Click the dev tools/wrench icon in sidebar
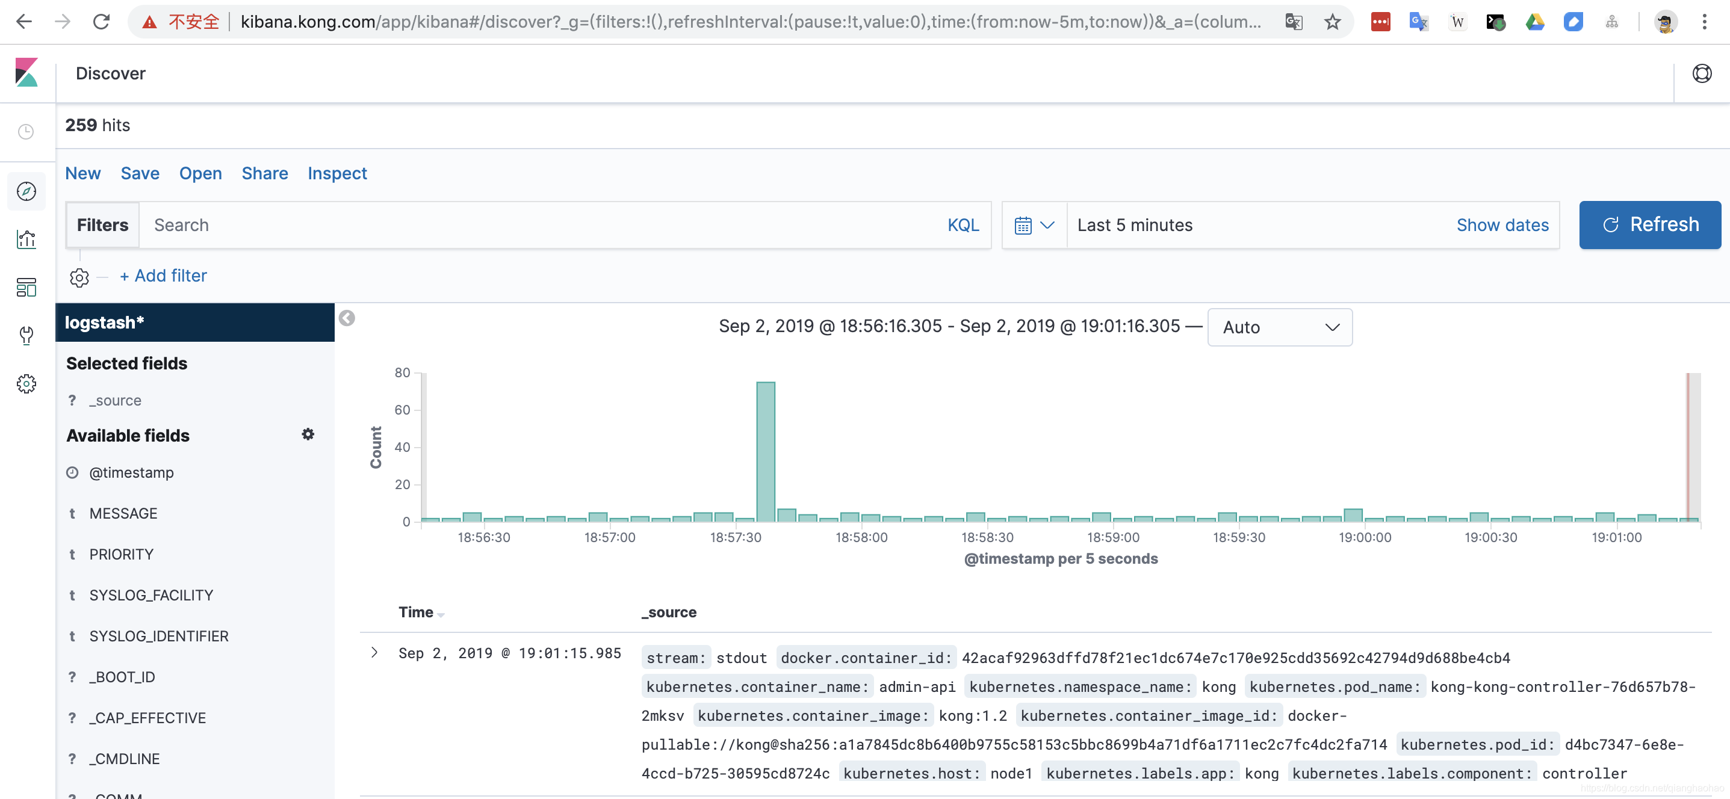This screenshot has height=799, width=1730. click(26, 336)
